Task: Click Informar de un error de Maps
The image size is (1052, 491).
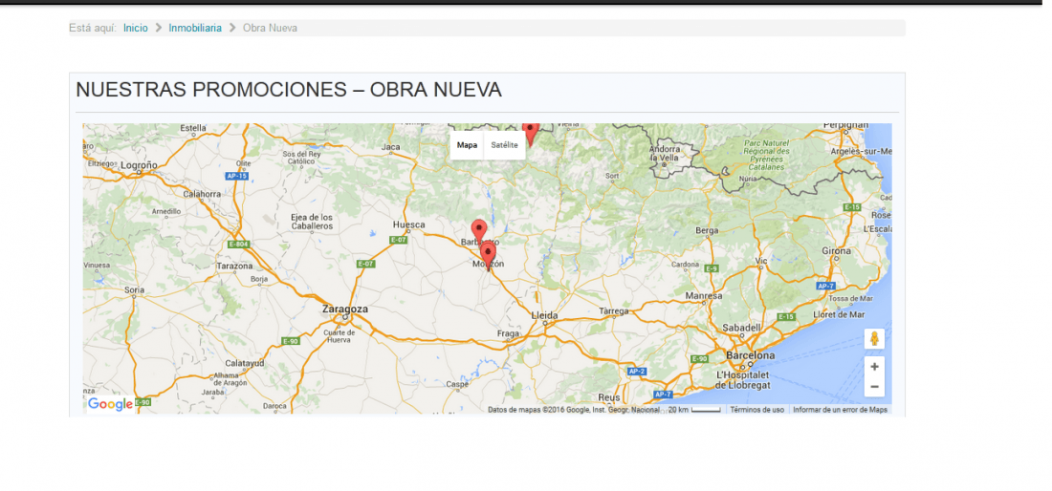Action: [x=840, y=410]
